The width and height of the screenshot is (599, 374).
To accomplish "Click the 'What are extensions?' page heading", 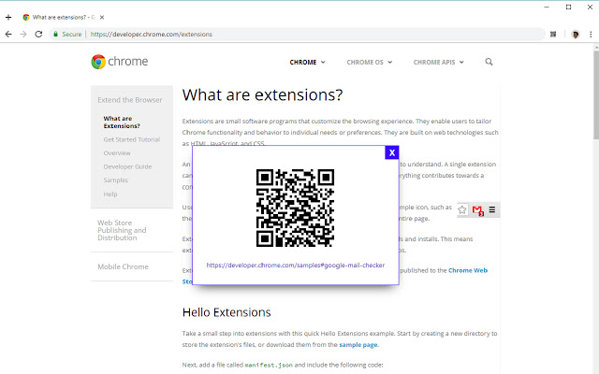I will (262, 95).
